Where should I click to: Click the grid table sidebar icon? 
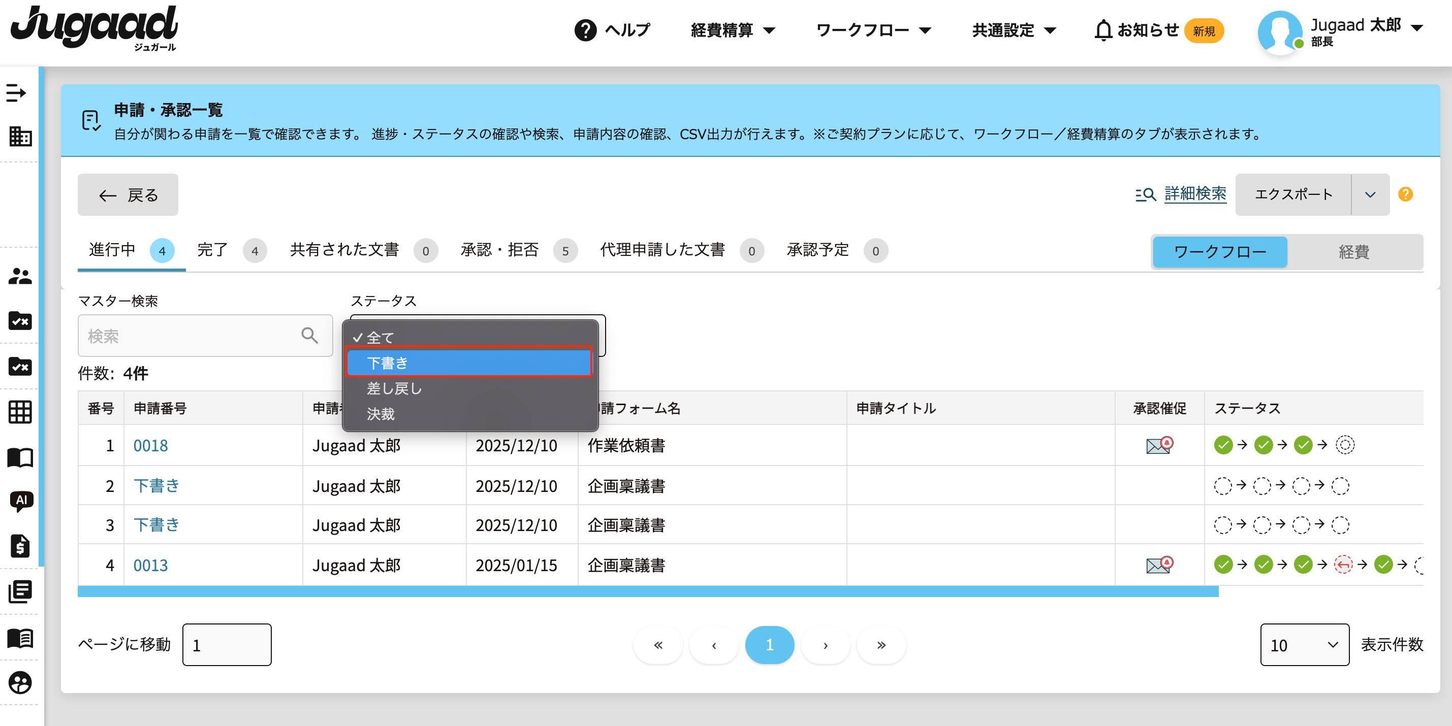[x=20, y=412]
